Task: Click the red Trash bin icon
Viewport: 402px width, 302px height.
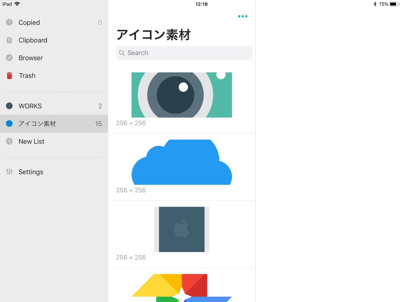Action: pyautogui.click(x=9, y=75)
